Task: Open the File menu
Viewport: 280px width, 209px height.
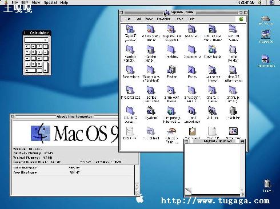Action: pos(15,2)
